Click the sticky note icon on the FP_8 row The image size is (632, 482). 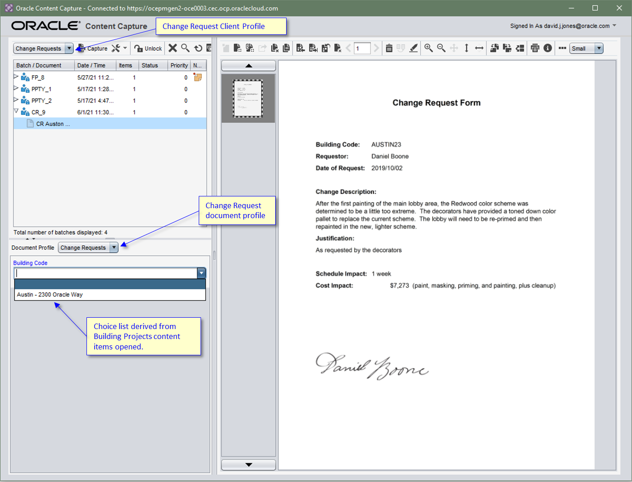[197, 77]
